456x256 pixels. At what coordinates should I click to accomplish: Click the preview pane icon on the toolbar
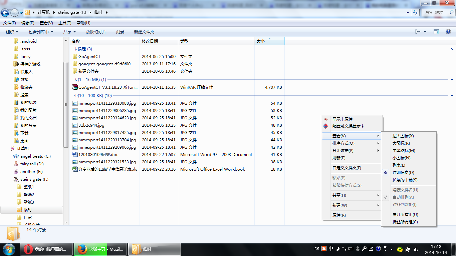pos(436,32)
